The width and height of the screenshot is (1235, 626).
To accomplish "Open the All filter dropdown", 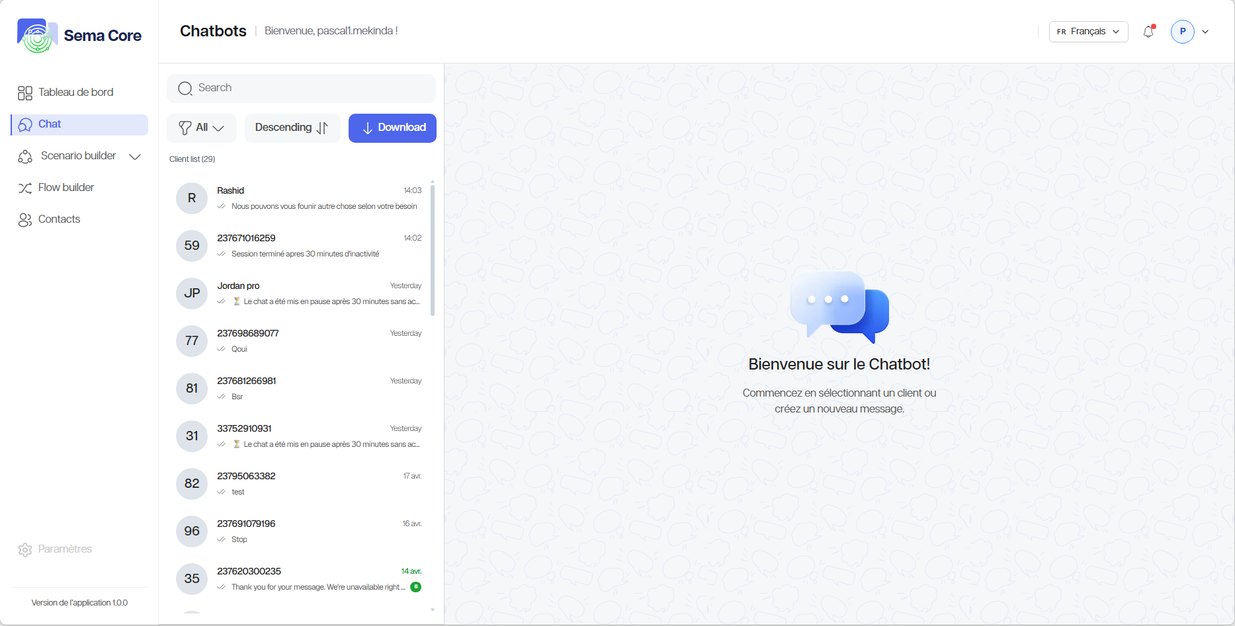I will click(x=201, y=128).
